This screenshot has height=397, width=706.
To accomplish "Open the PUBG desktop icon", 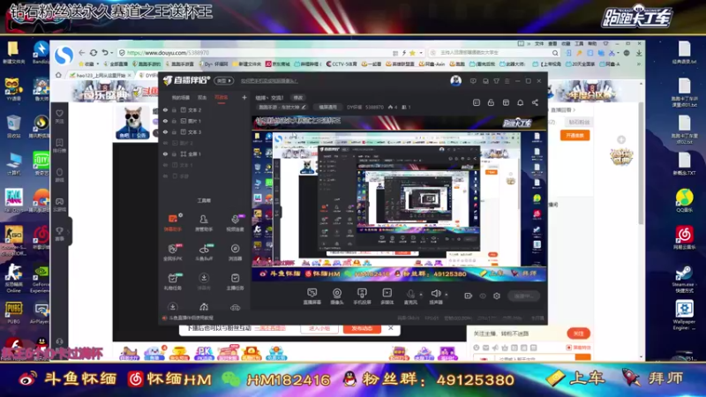I will [13, 312].
